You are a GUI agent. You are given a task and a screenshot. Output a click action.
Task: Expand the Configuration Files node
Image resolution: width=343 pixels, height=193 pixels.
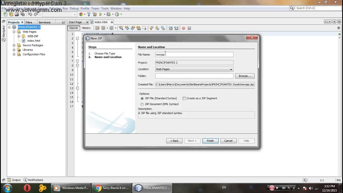(x=14, y=54)
